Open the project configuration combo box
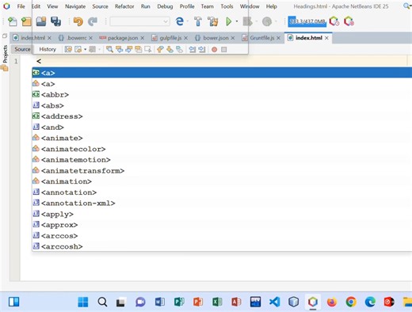Viewport: 412px width, 312px height. click(x=139, y=21)
